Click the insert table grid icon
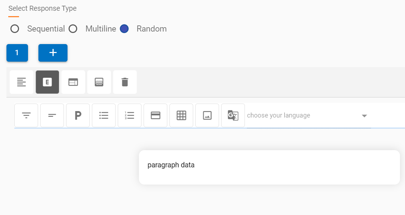 click(181, 115)
